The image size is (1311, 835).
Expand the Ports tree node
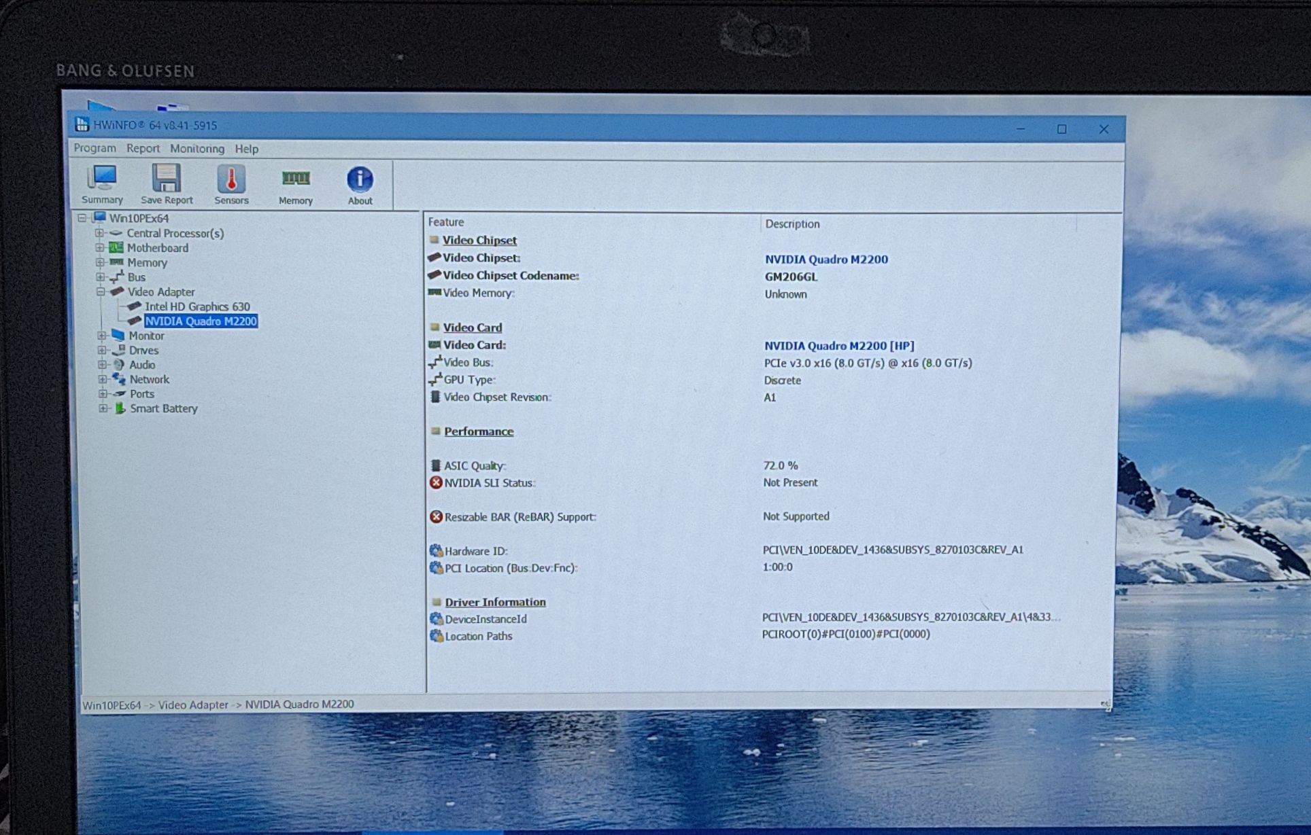pyautogui.click(x=103, y=394)
